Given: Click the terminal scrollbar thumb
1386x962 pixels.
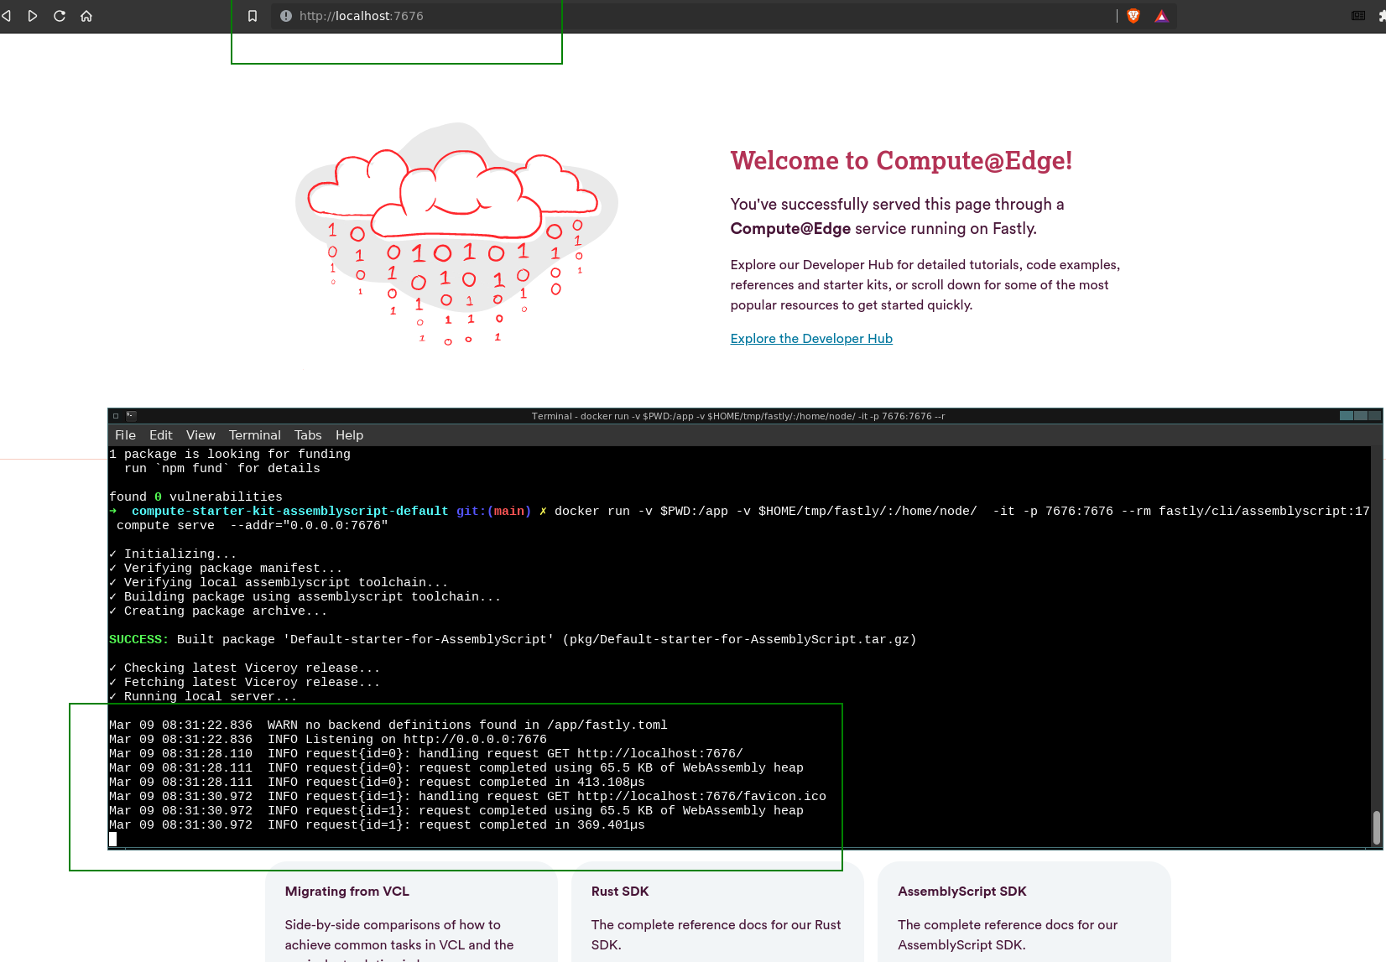Looking at the screenshot, I should 1376,828.
